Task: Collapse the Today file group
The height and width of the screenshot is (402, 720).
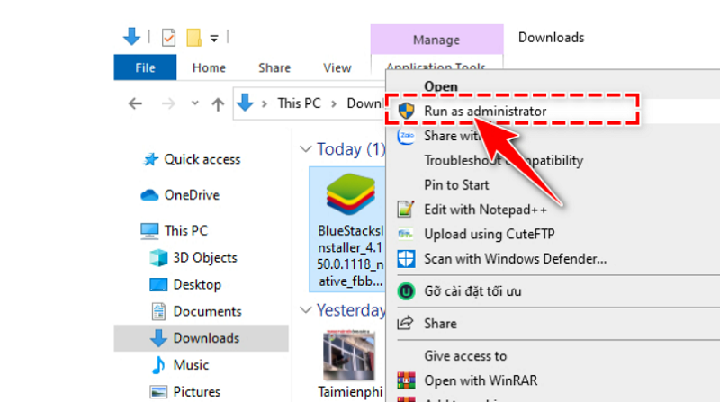Action: coord(305,149)
